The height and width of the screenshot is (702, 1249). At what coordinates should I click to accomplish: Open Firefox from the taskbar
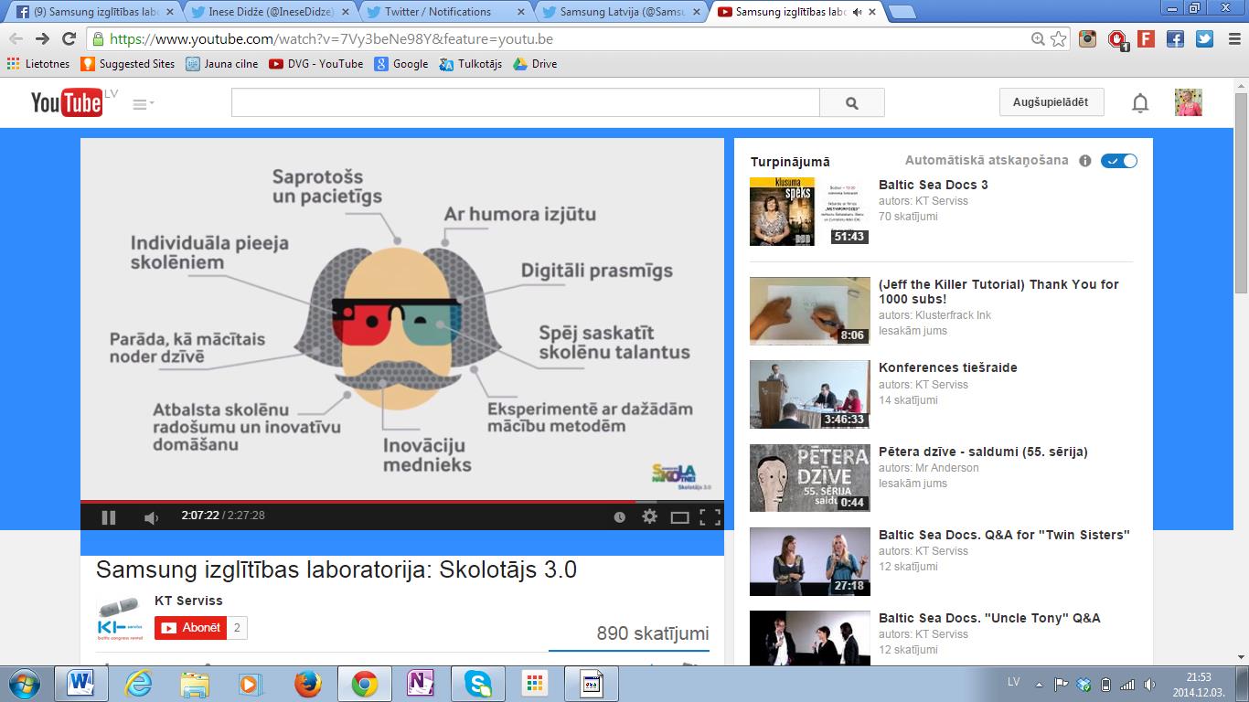click(308, 684)
